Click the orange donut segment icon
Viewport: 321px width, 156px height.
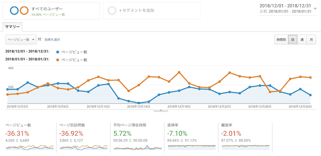click(x=24, y=11)
